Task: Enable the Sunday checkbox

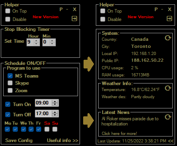Action: point(55,129)
